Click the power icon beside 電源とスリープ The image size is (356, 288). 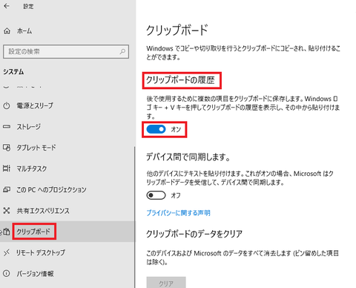coord(7,105)
